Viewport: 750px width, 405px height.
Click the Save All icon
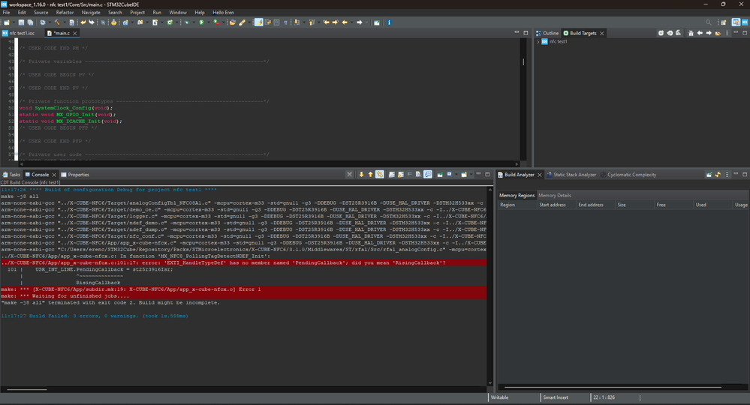click(30, 22)
